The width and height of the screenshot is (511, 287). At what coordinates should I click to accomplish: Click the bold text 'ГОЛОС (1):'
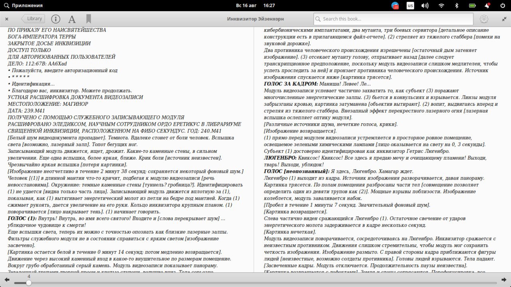point(22,219)
